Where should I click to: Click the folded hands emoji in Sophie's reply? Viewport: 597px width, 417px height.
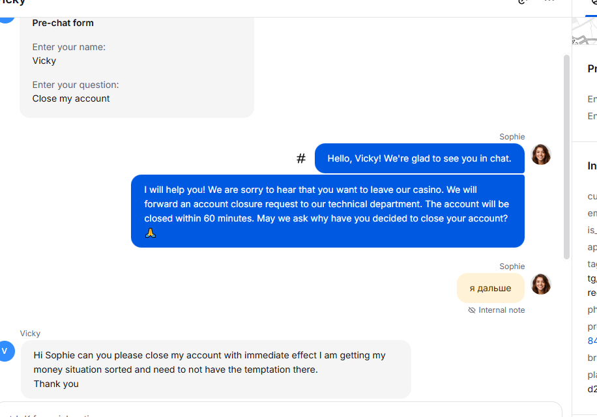click(151, 233)
